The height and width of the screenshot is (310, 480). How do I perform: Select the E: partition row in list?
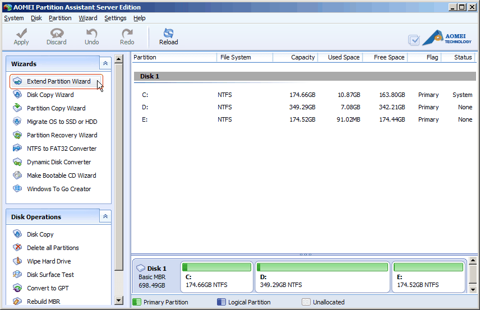304,119
